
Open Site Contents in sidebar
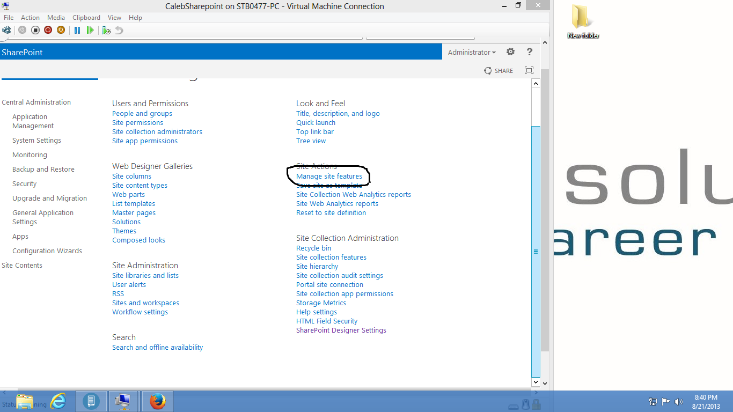click(22, 266)
